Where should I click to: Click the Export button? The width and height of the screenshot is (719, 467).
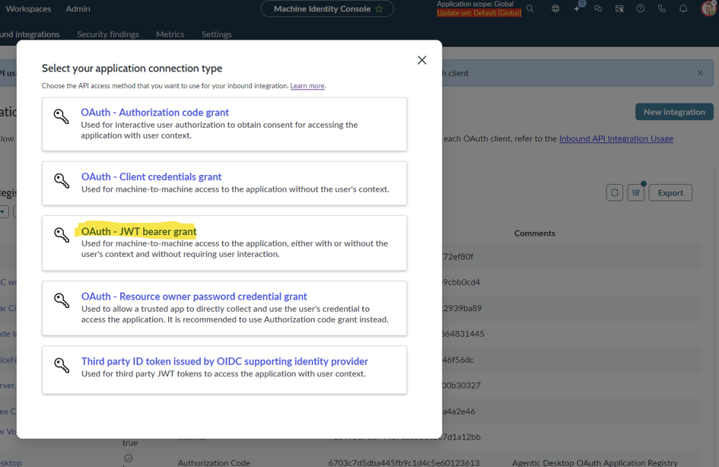670,192
